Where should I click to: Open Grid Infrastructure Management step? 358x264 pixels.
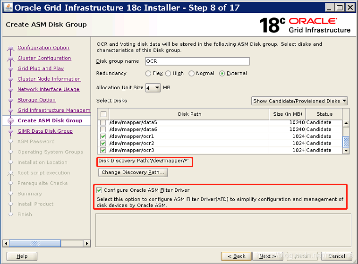[54, 110]
